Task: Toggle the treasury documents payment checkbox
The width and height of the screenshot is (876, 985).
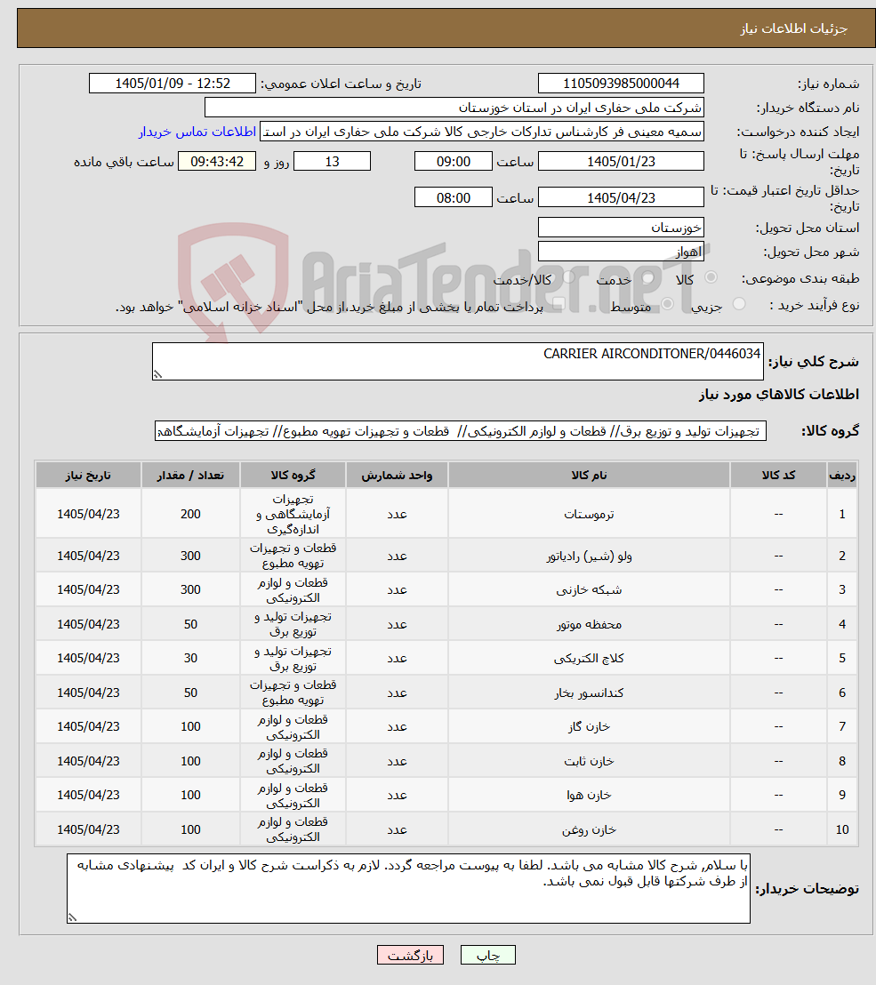Action: [x=558, y=304]
